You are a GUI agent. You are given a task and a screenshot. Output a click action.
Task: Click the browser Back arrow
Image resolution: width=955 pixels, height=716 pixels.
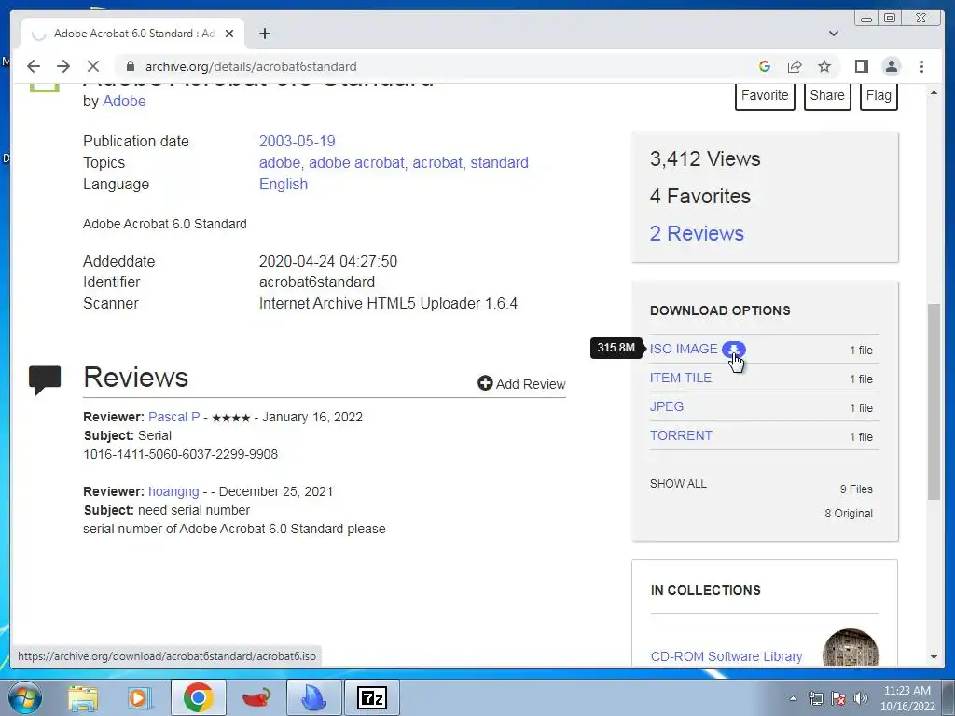tap(34, 66)
